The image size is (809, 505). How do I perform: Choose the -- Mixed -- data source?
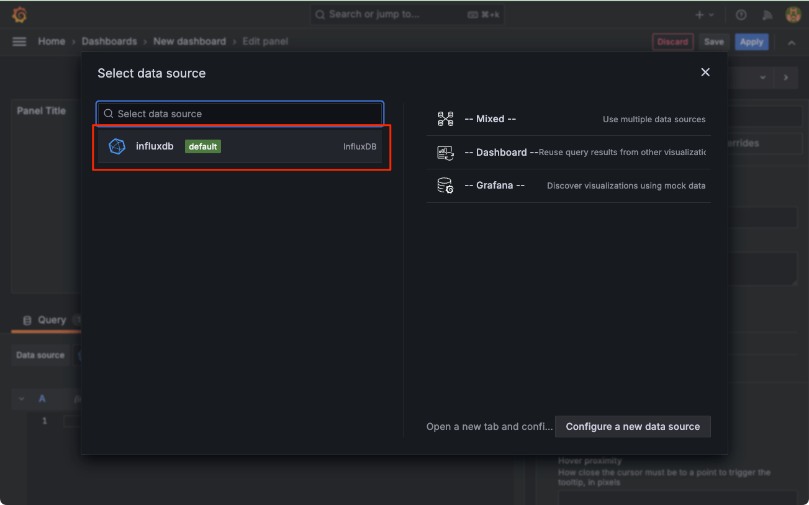(569, 119)
